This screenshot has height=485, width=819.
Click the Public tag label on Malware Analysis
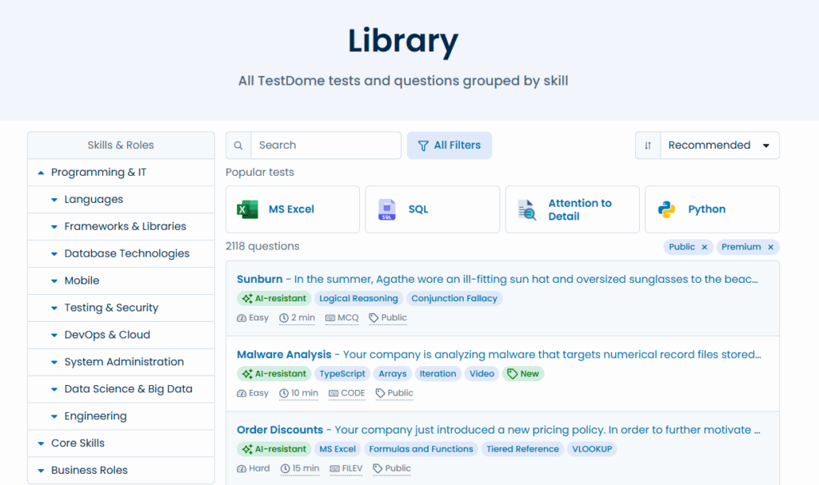pyautogui.click(x=394, y=393)
